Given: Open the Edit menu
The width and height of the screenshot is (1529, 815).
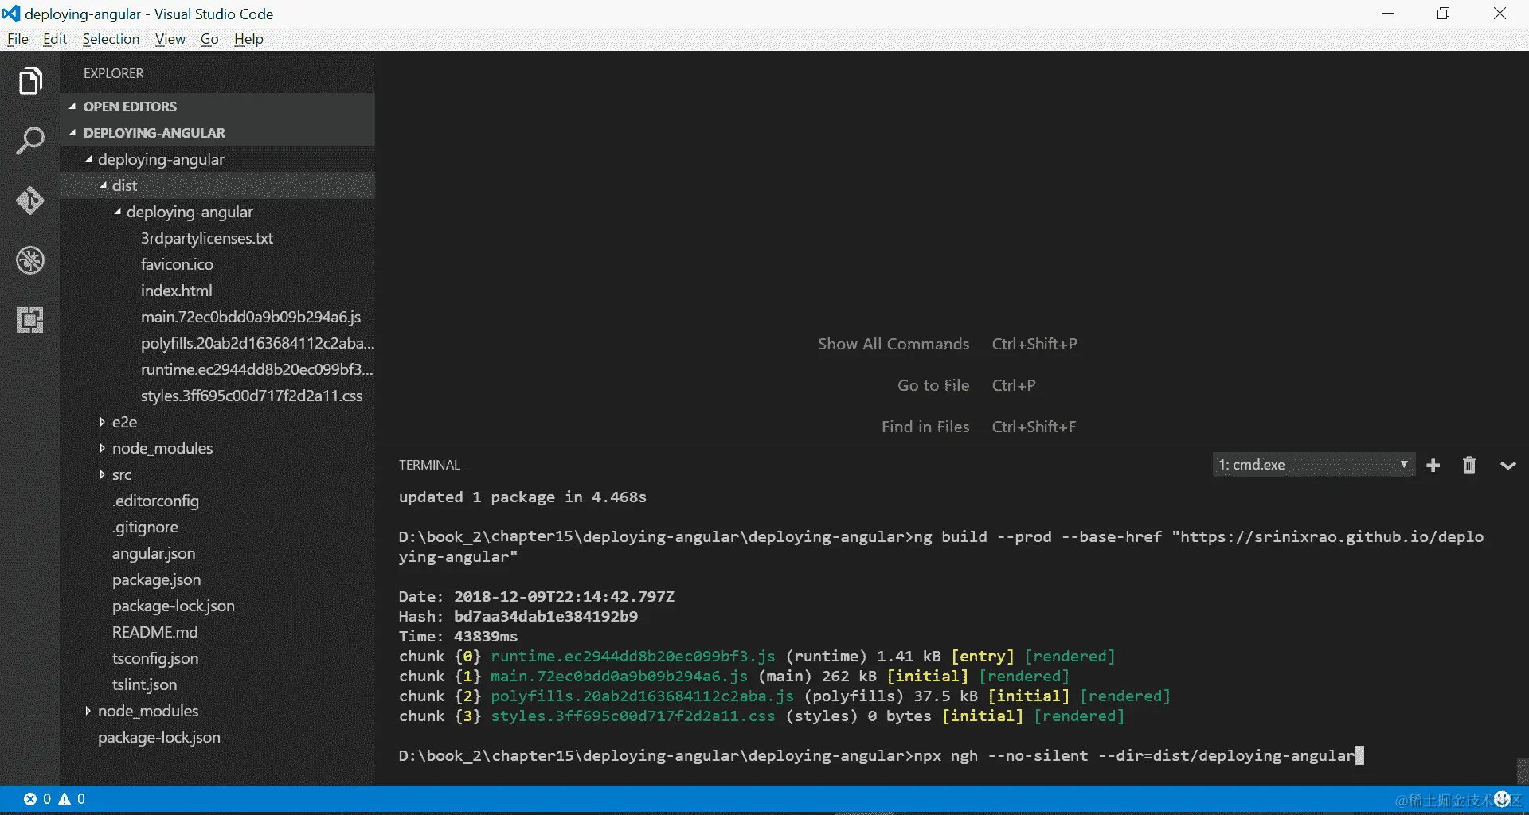Looking at the screenshot, I should 55,39.
